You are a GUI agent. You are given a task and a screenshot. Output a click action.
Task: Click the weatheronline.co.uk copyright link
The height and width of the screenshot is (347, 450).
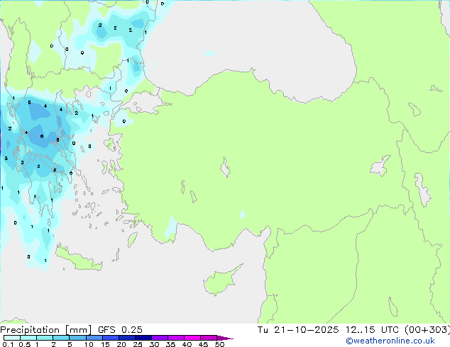point(390,341)
